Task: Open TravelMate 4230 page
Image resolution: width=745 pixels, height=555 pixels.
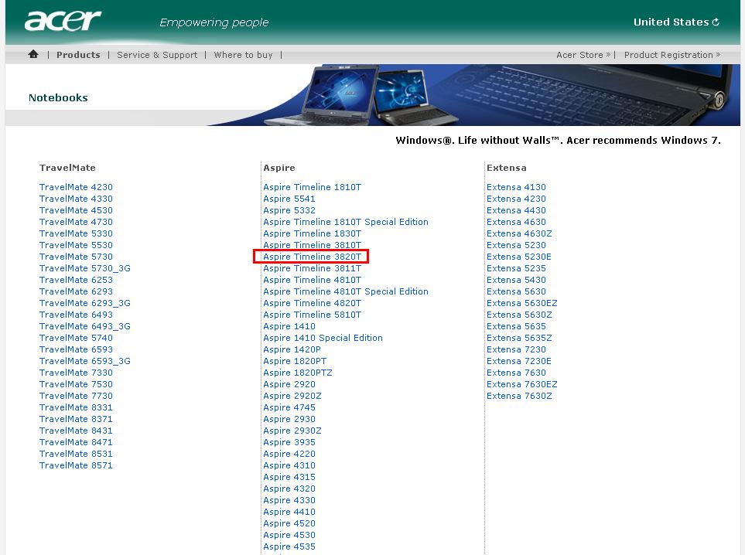Action: (76, 187)
